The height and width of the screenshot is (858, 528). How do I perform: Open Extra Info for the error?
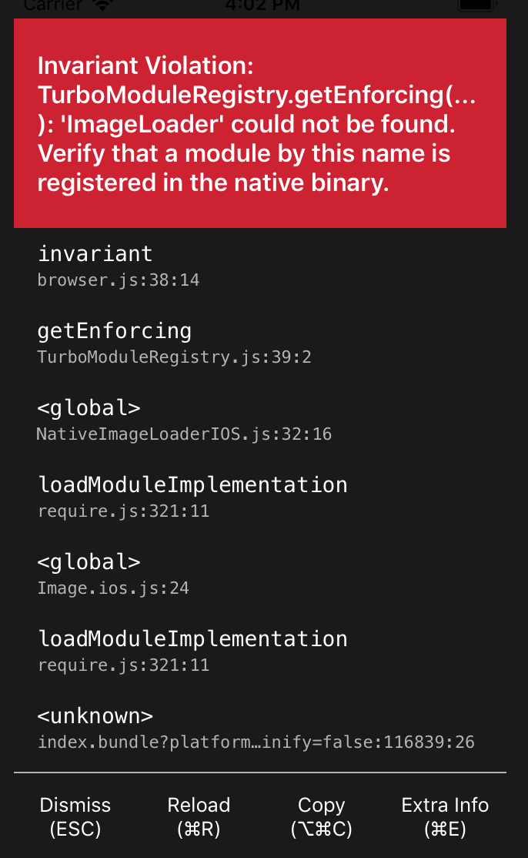445,816
